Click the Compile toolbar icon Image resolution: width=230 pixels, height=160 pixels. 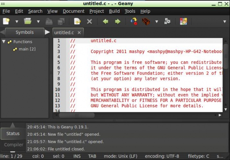point(134,22)
